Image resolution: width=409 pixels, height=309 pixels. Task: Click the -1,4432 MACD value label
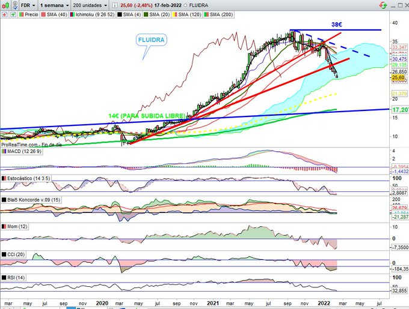(401, 172)
